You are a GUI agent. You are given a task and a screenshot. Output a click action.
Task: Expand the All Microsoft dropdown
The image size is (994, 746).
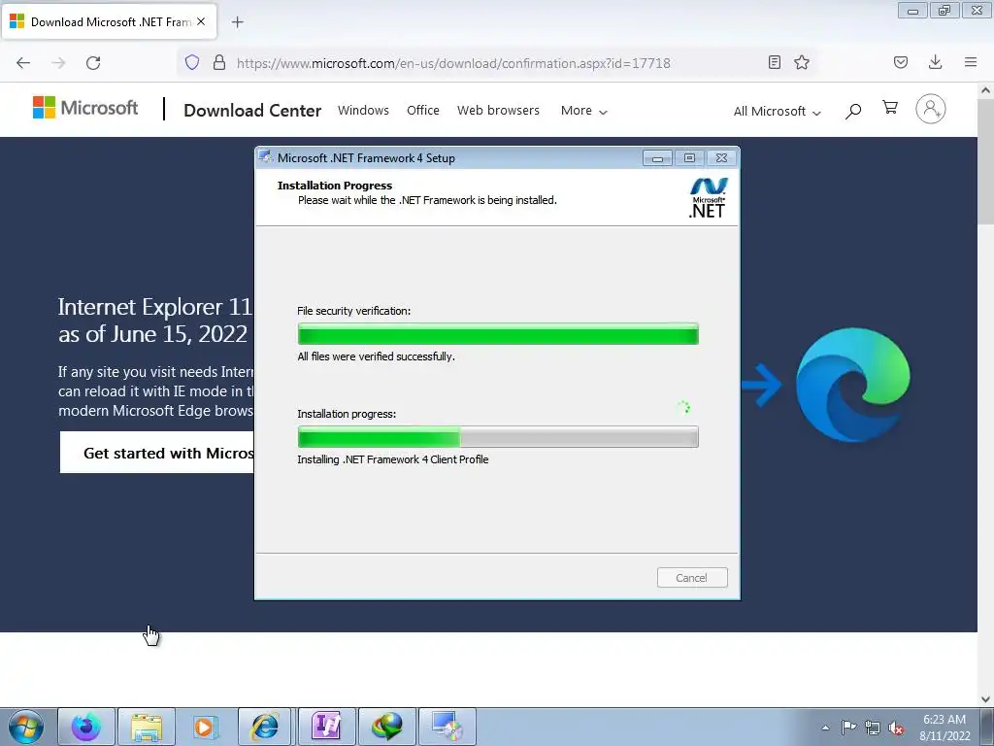click(x=778, y=112)
